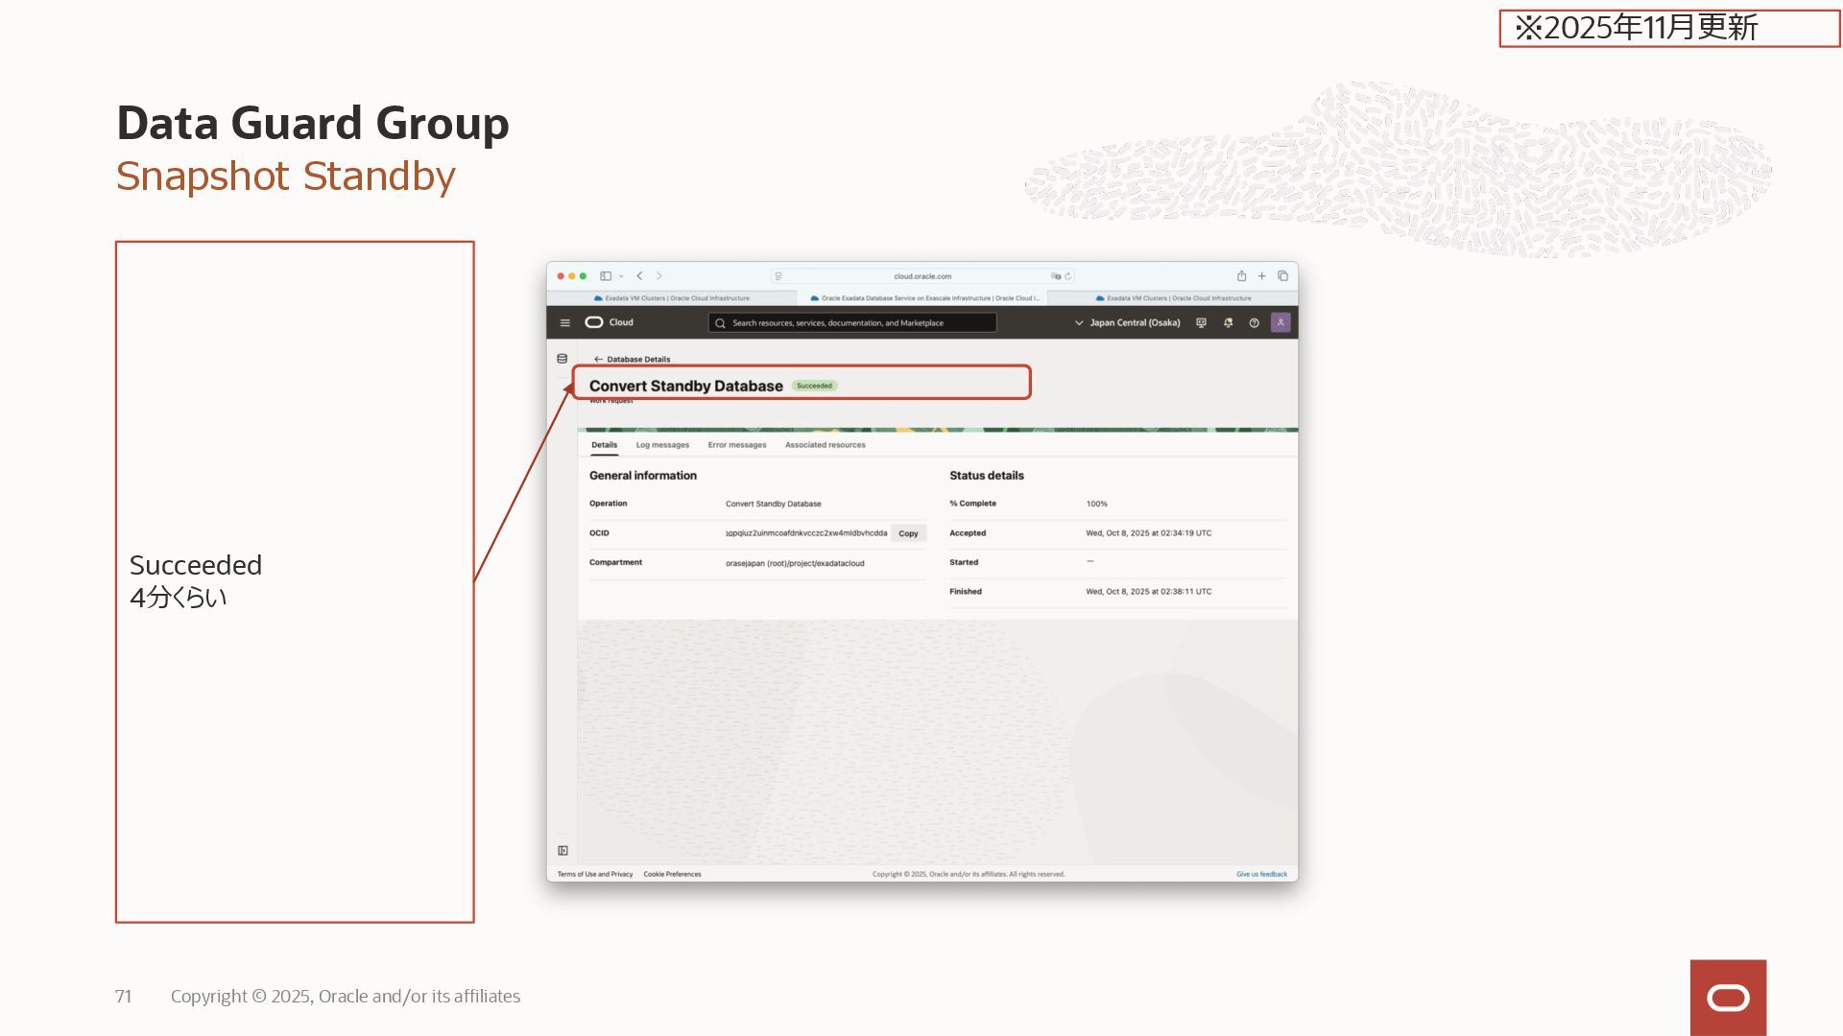
Task: Switch to the Log messages tab
Action: tap(662, 445)
